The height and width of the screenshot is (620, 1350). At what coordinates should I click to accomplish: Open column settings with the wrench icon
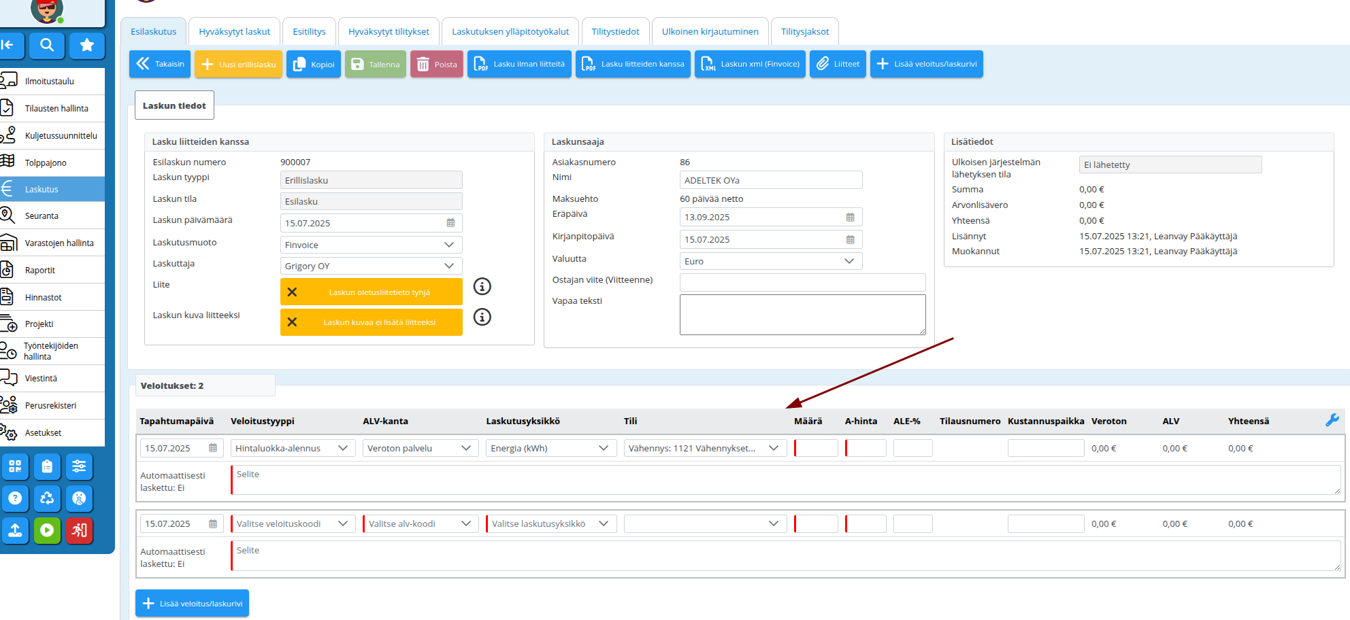coord(1332,420)
